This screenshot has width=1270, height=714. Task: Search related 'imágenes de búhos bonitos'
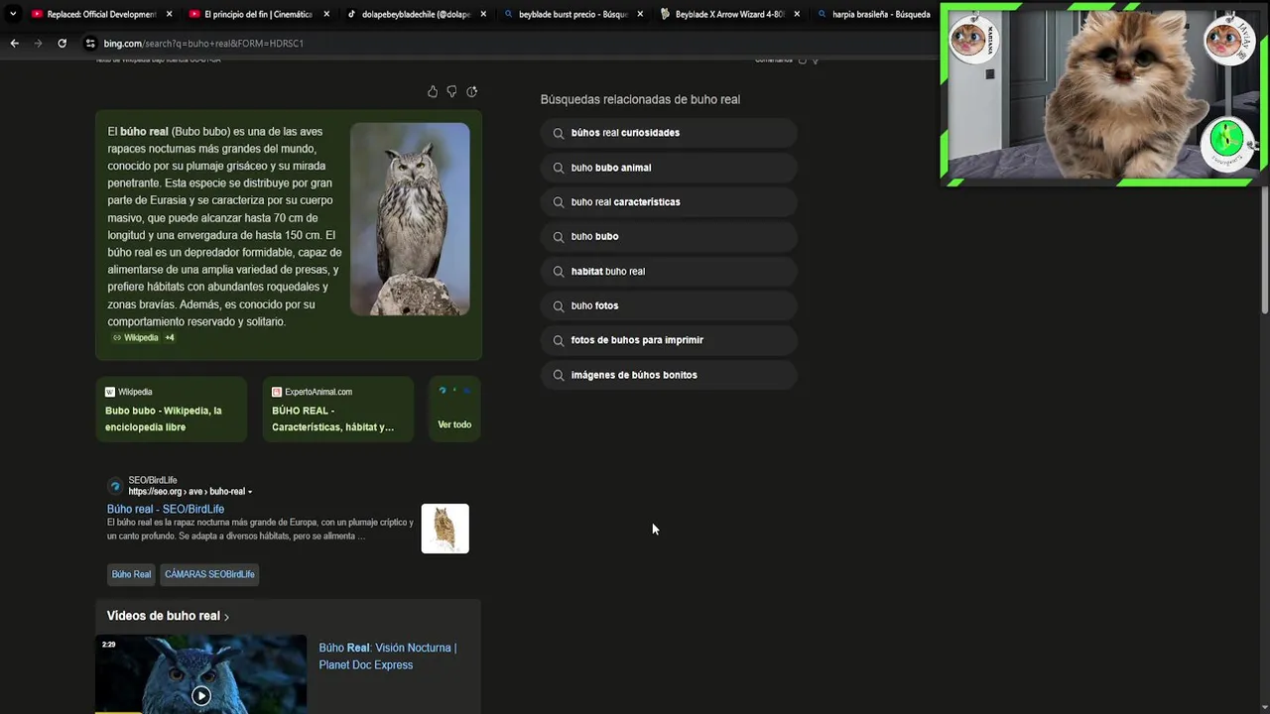click(x=669, y=375)
